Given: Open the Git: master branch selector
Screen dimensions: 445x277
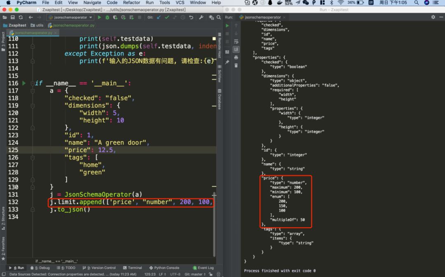Looking at the screenshot, I should (195, 274).
